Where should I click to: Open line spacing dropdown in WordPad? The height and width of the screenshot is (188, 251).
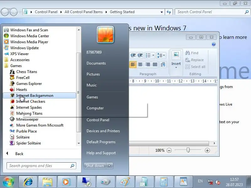click(164, 55)
